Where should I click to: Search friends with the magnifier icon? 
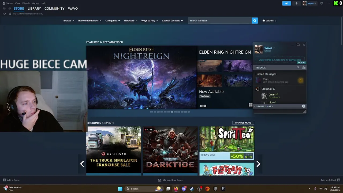click(298, 68)
